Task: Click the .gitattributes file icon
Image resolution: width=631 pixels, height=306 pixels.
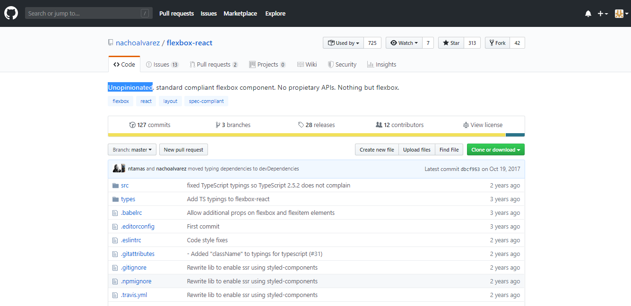Action: pyautogui.click(x=115, y=254)
